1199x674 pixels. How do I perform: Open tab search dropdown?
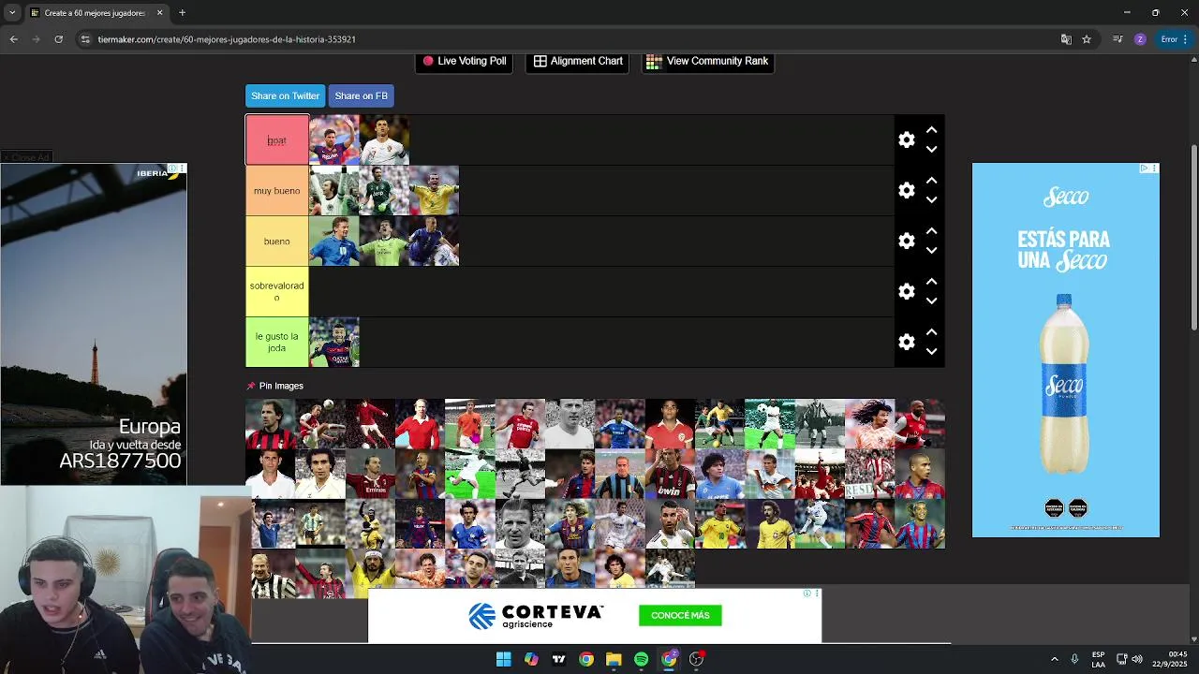click(12, 13)
